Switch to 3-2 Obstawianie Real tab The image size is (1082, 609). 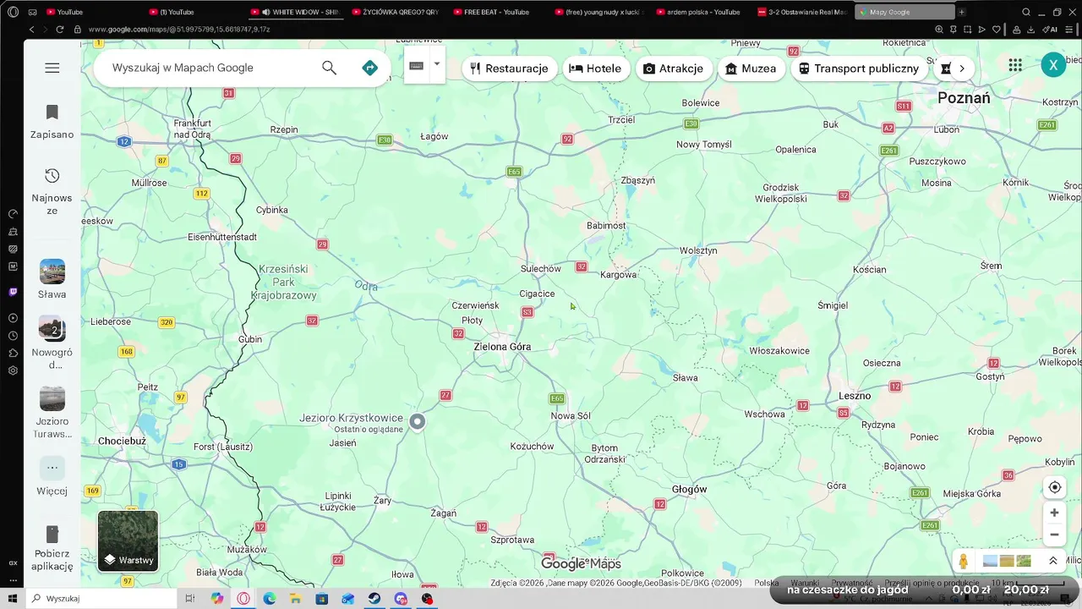pos(801,12)
